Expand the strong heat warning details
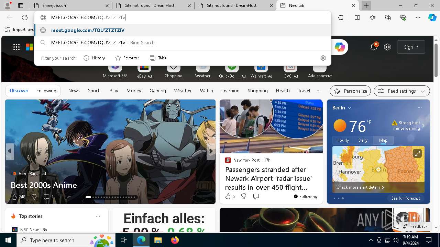 click(x=423, y=126)
